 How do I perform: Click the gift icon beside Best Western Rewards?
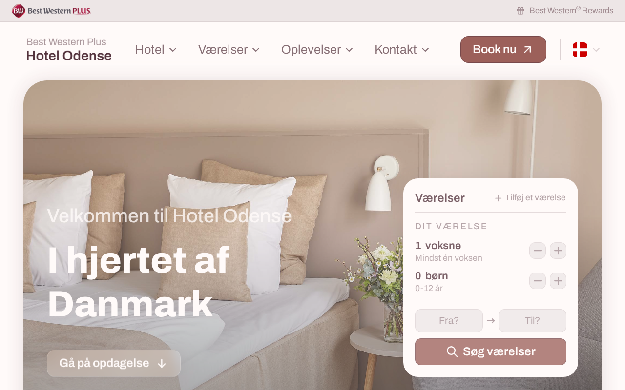tap(521, 11)
